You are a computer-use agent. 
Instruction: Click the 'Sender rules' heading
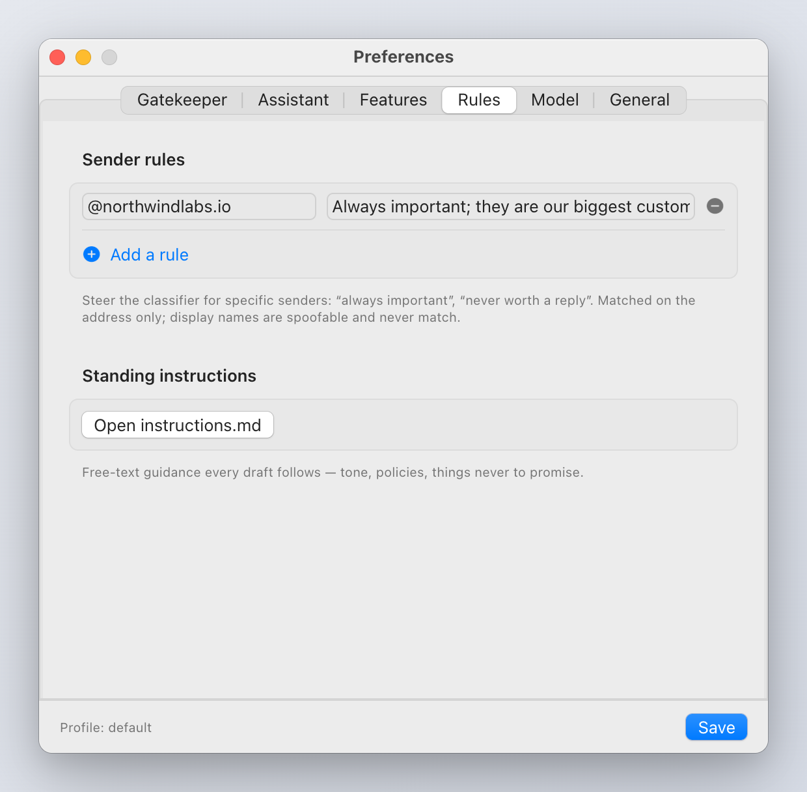[133, 160]
